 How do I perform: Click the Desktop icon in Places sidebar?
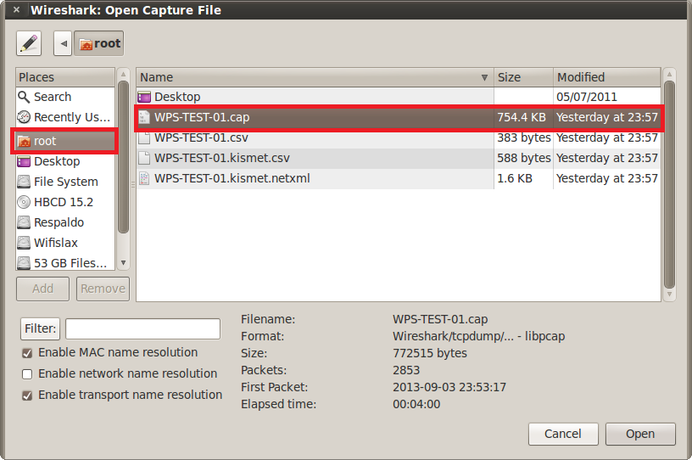tap(24, 161)
